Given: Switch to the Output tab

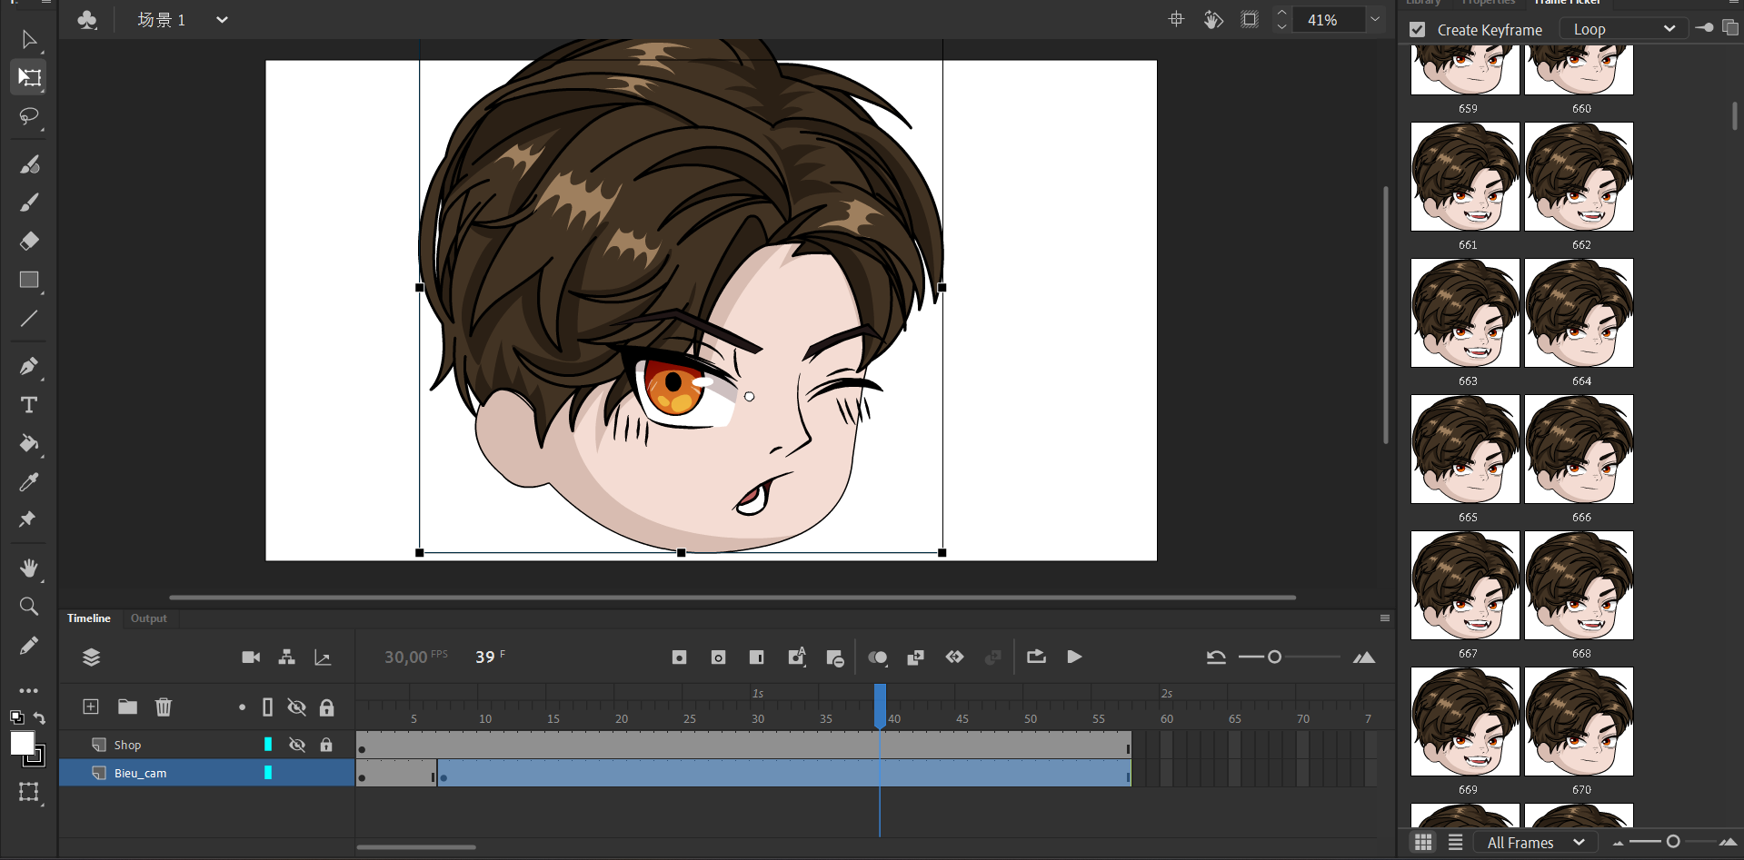Looking at the screenshot, I should pyautogui.click(x=148, y=618).
